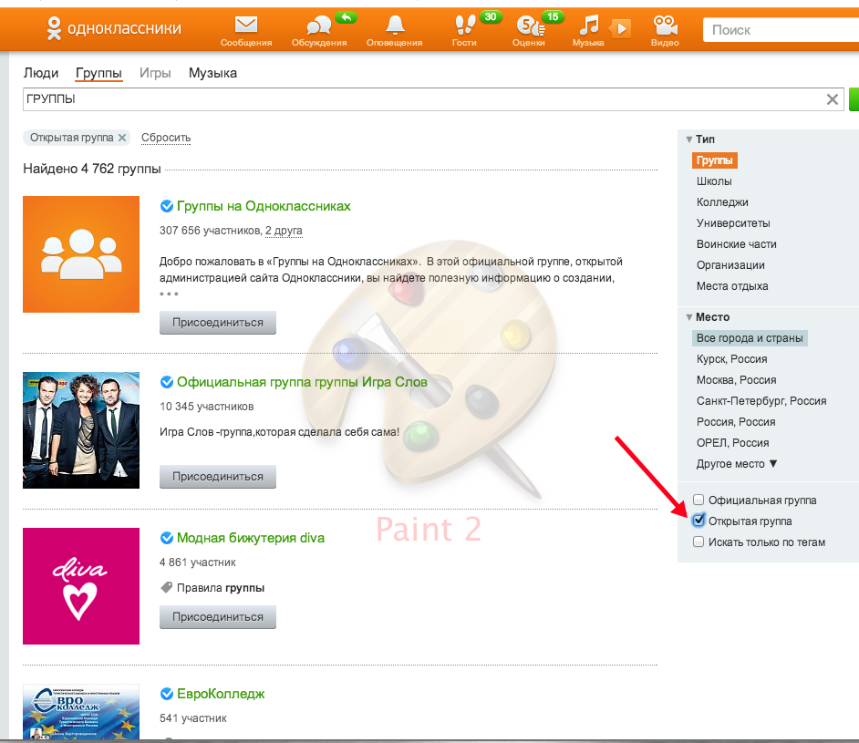
Task: Click the music play button
Action: (x=621, y=28)
